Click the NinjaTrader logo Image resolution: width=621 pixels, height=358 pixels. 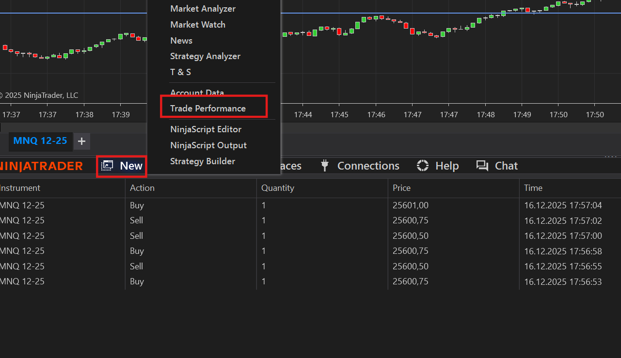(41, 165)
